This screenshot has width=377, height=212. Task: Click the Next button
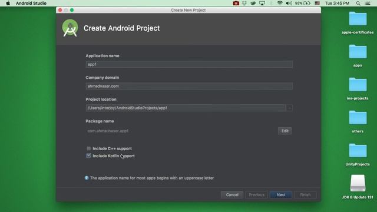281,195
